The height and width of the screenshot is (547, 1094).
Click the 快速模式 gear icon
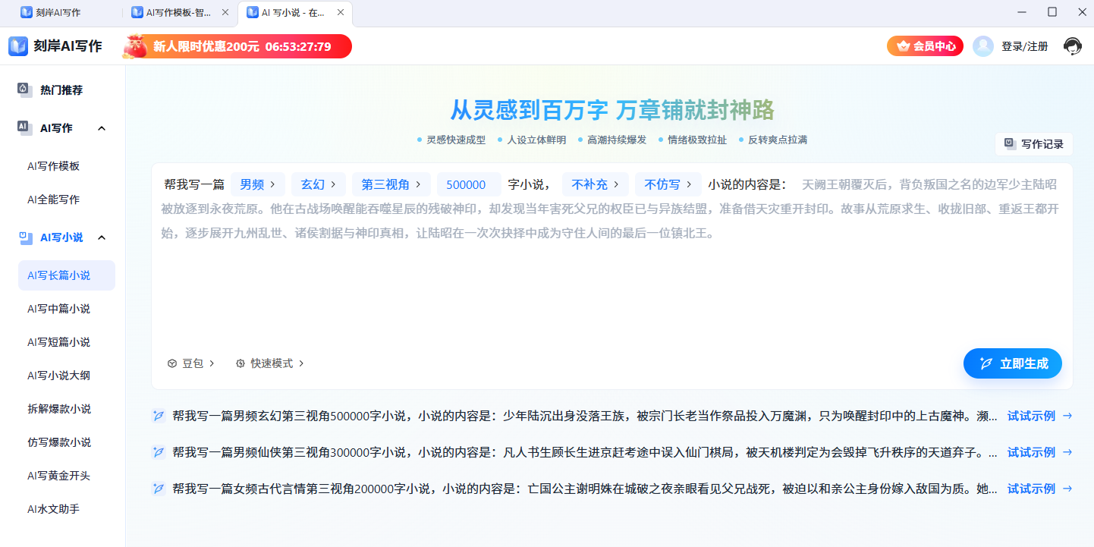click(240, 363)
